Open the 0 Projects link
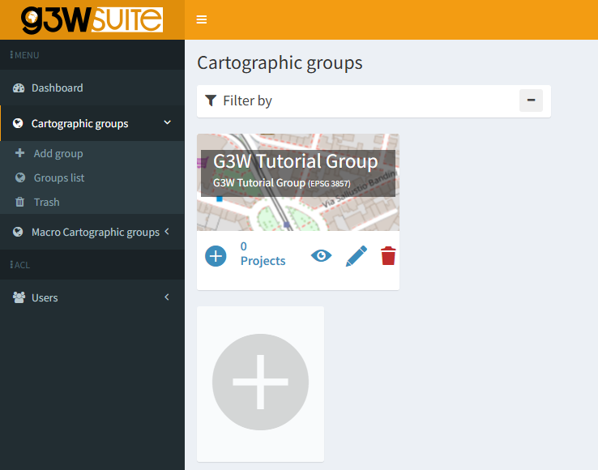 tap(263, 254)
